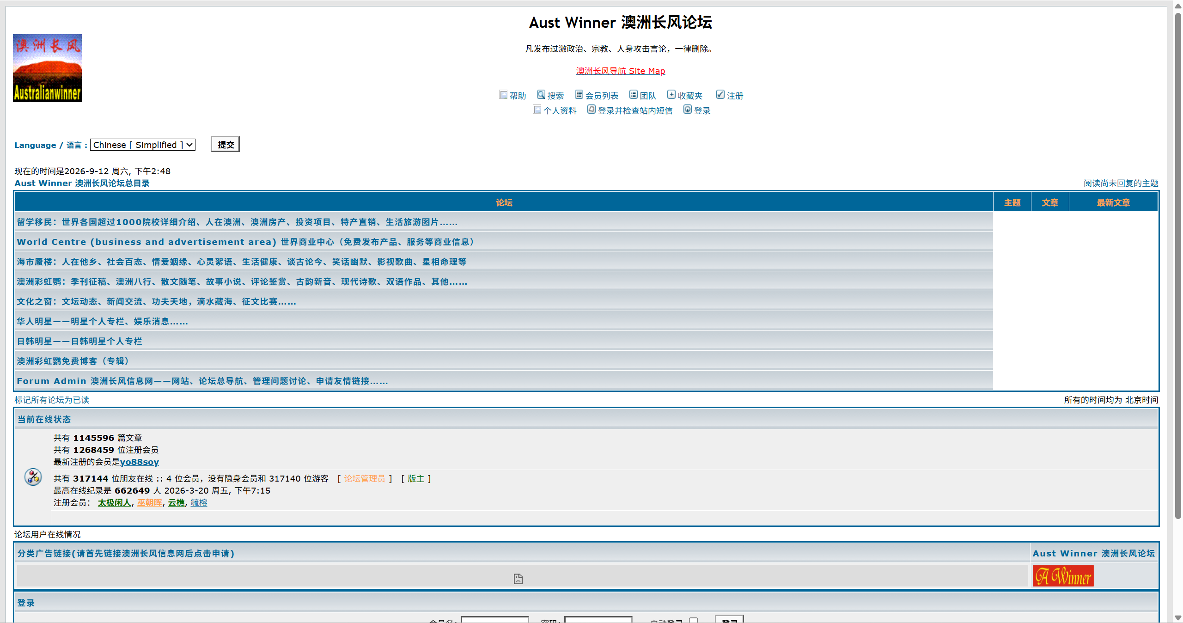The width and height of the screenshot is (1183, 623).
Task: Click 标记所有论坛为已读 link
Action: [52, 400]
